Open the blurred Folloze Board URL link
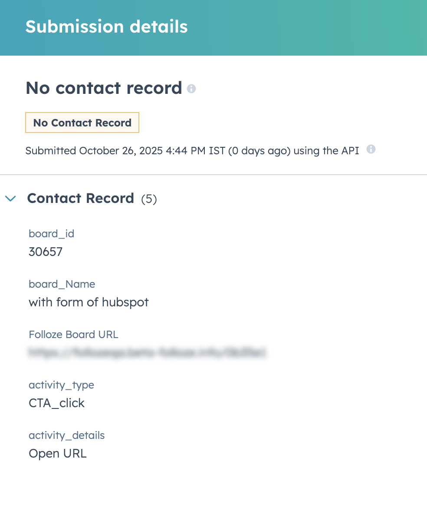The width and height of the screenshot is (427, 531). [147, 352]
